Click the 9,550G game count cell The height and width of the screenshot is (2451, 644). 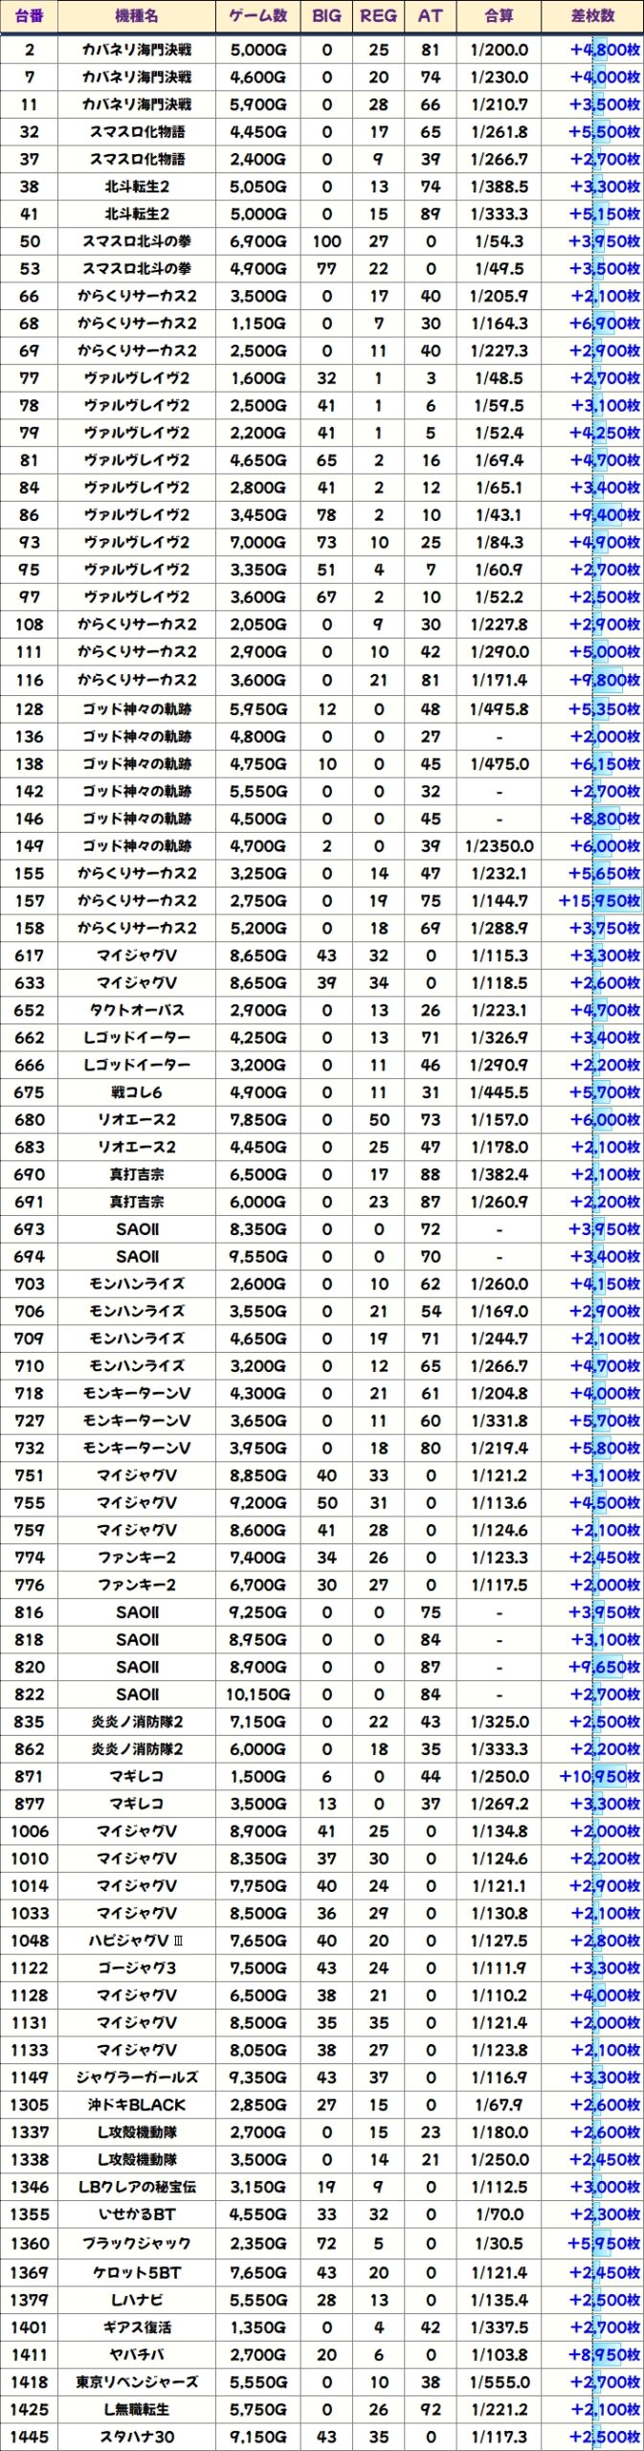tap(258, 1257)
